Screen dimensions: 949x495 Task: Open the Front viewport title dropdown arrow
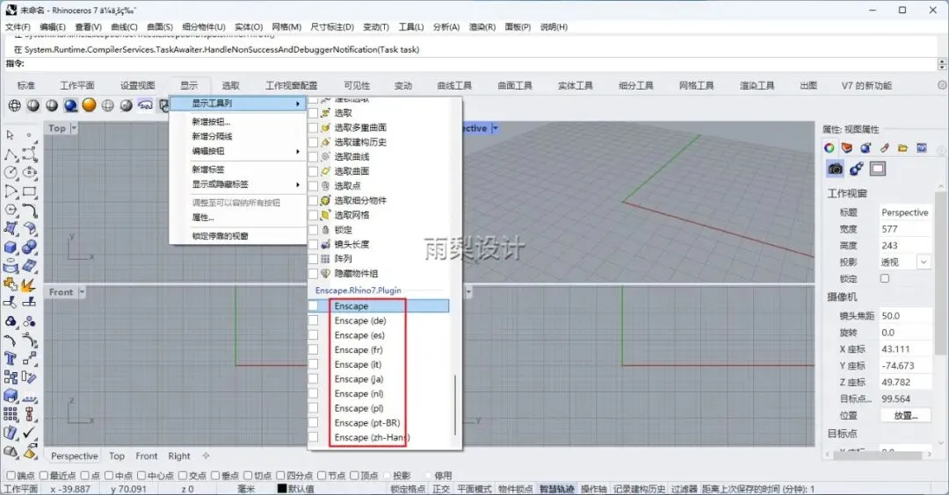[82, 292]
